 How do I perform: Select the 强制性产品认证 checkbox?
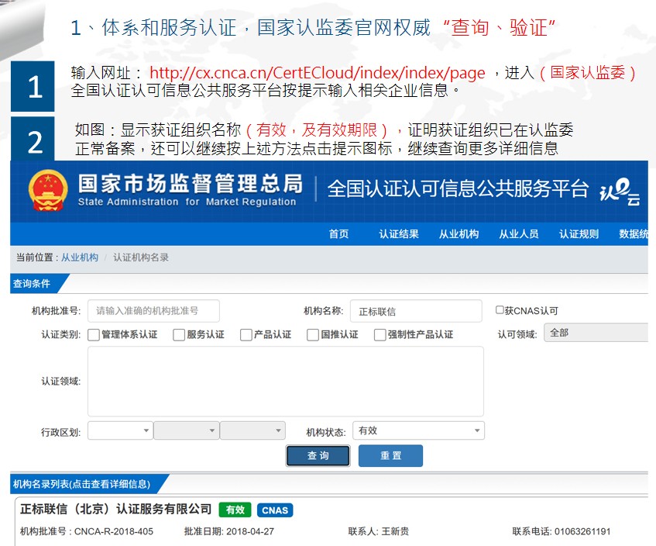tap(380, 335)
